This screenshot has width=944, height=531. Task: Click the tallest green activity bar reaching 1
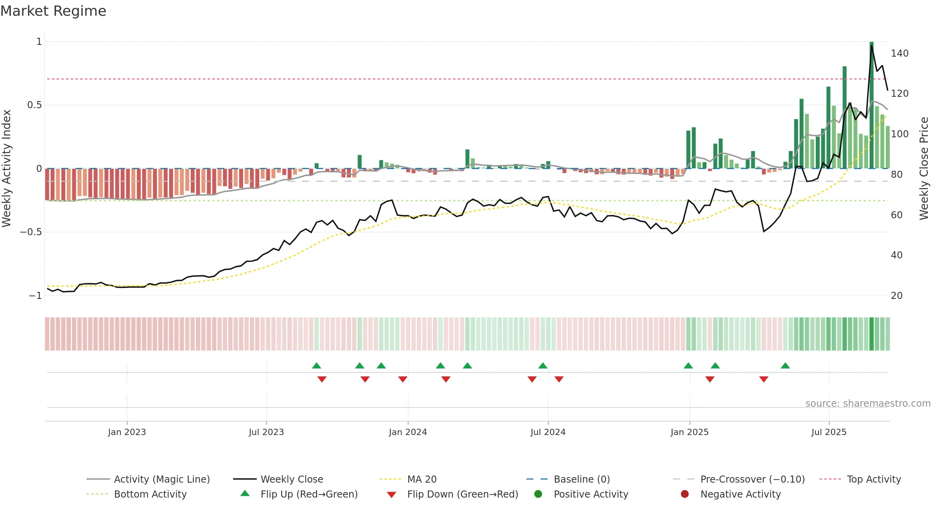[872, 105]
